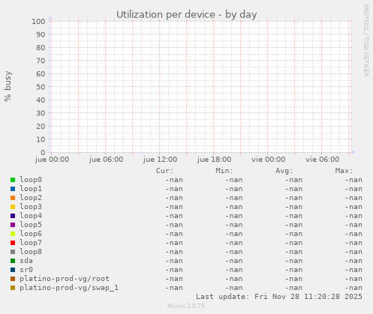The height and width of the screenshot is (314, 373).
Task: Click the platino-prod-vg/swap_1 olive swatch
Action: tap(13, 288)
